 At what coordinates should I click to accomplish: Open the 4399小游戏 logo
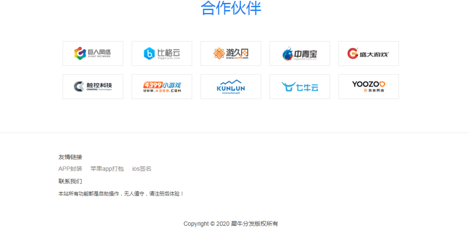click(x=162, y=87)
